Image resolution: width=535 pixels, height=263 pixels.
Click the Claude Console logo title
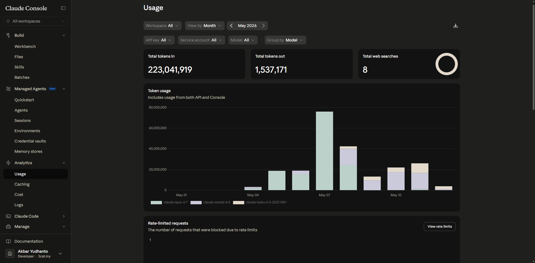click(26, 8)
